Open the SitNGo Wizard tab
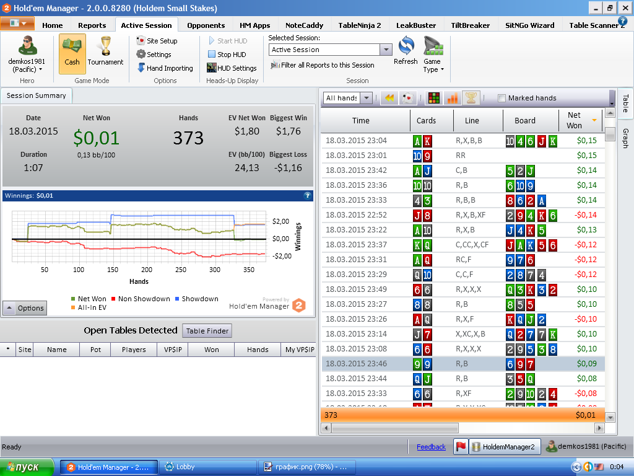This screenshot has height=476, width=634. [x=529, y=25]
